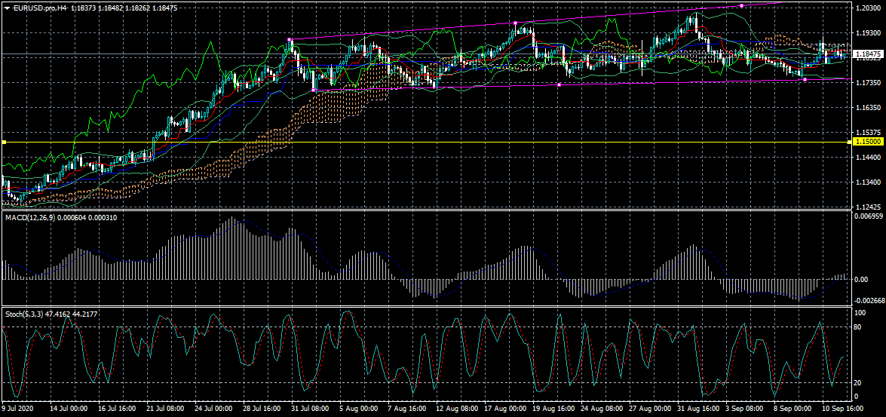
Task: Open the chart dropdown arrow beside EURUSD.pro
Action: pos(7,7)
